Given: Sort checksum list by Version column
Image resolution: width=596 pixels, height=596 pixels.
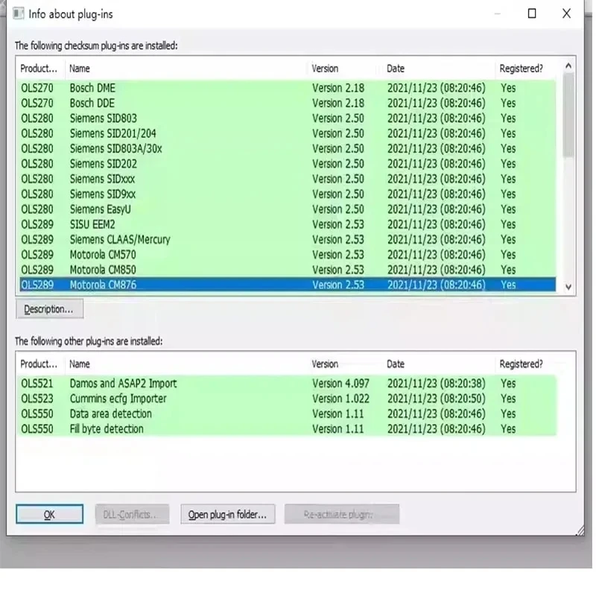Looking at the screenshot, I should tap(325, 68).
